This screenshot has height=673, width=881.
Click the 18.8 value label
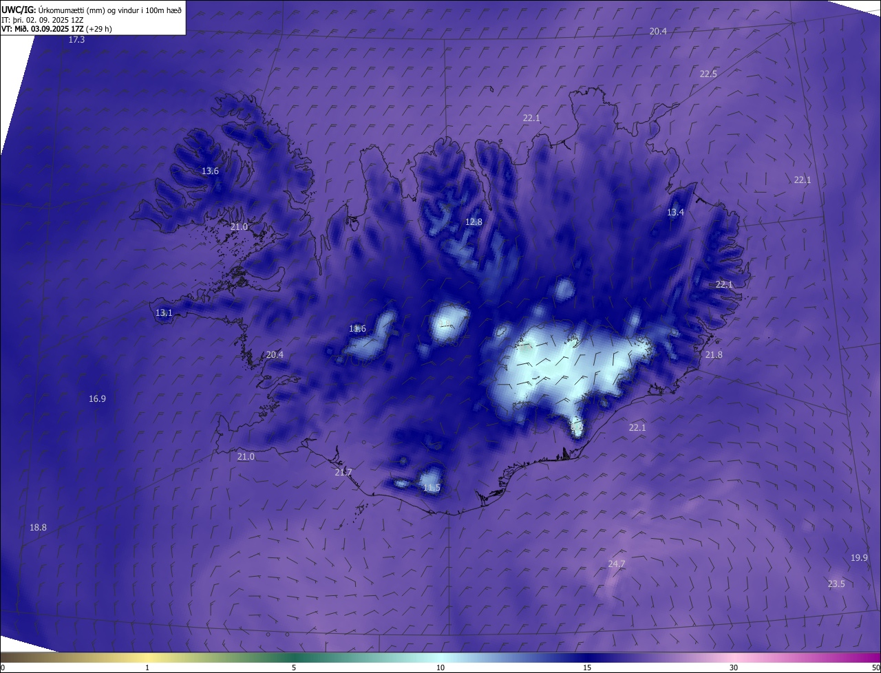click(38, 527)
